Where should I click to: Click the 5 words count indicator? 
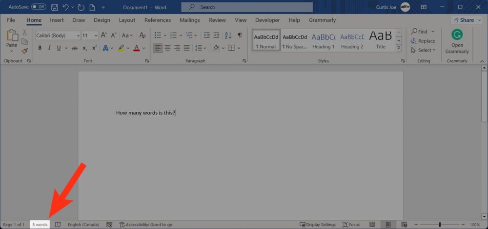(40, 225)
